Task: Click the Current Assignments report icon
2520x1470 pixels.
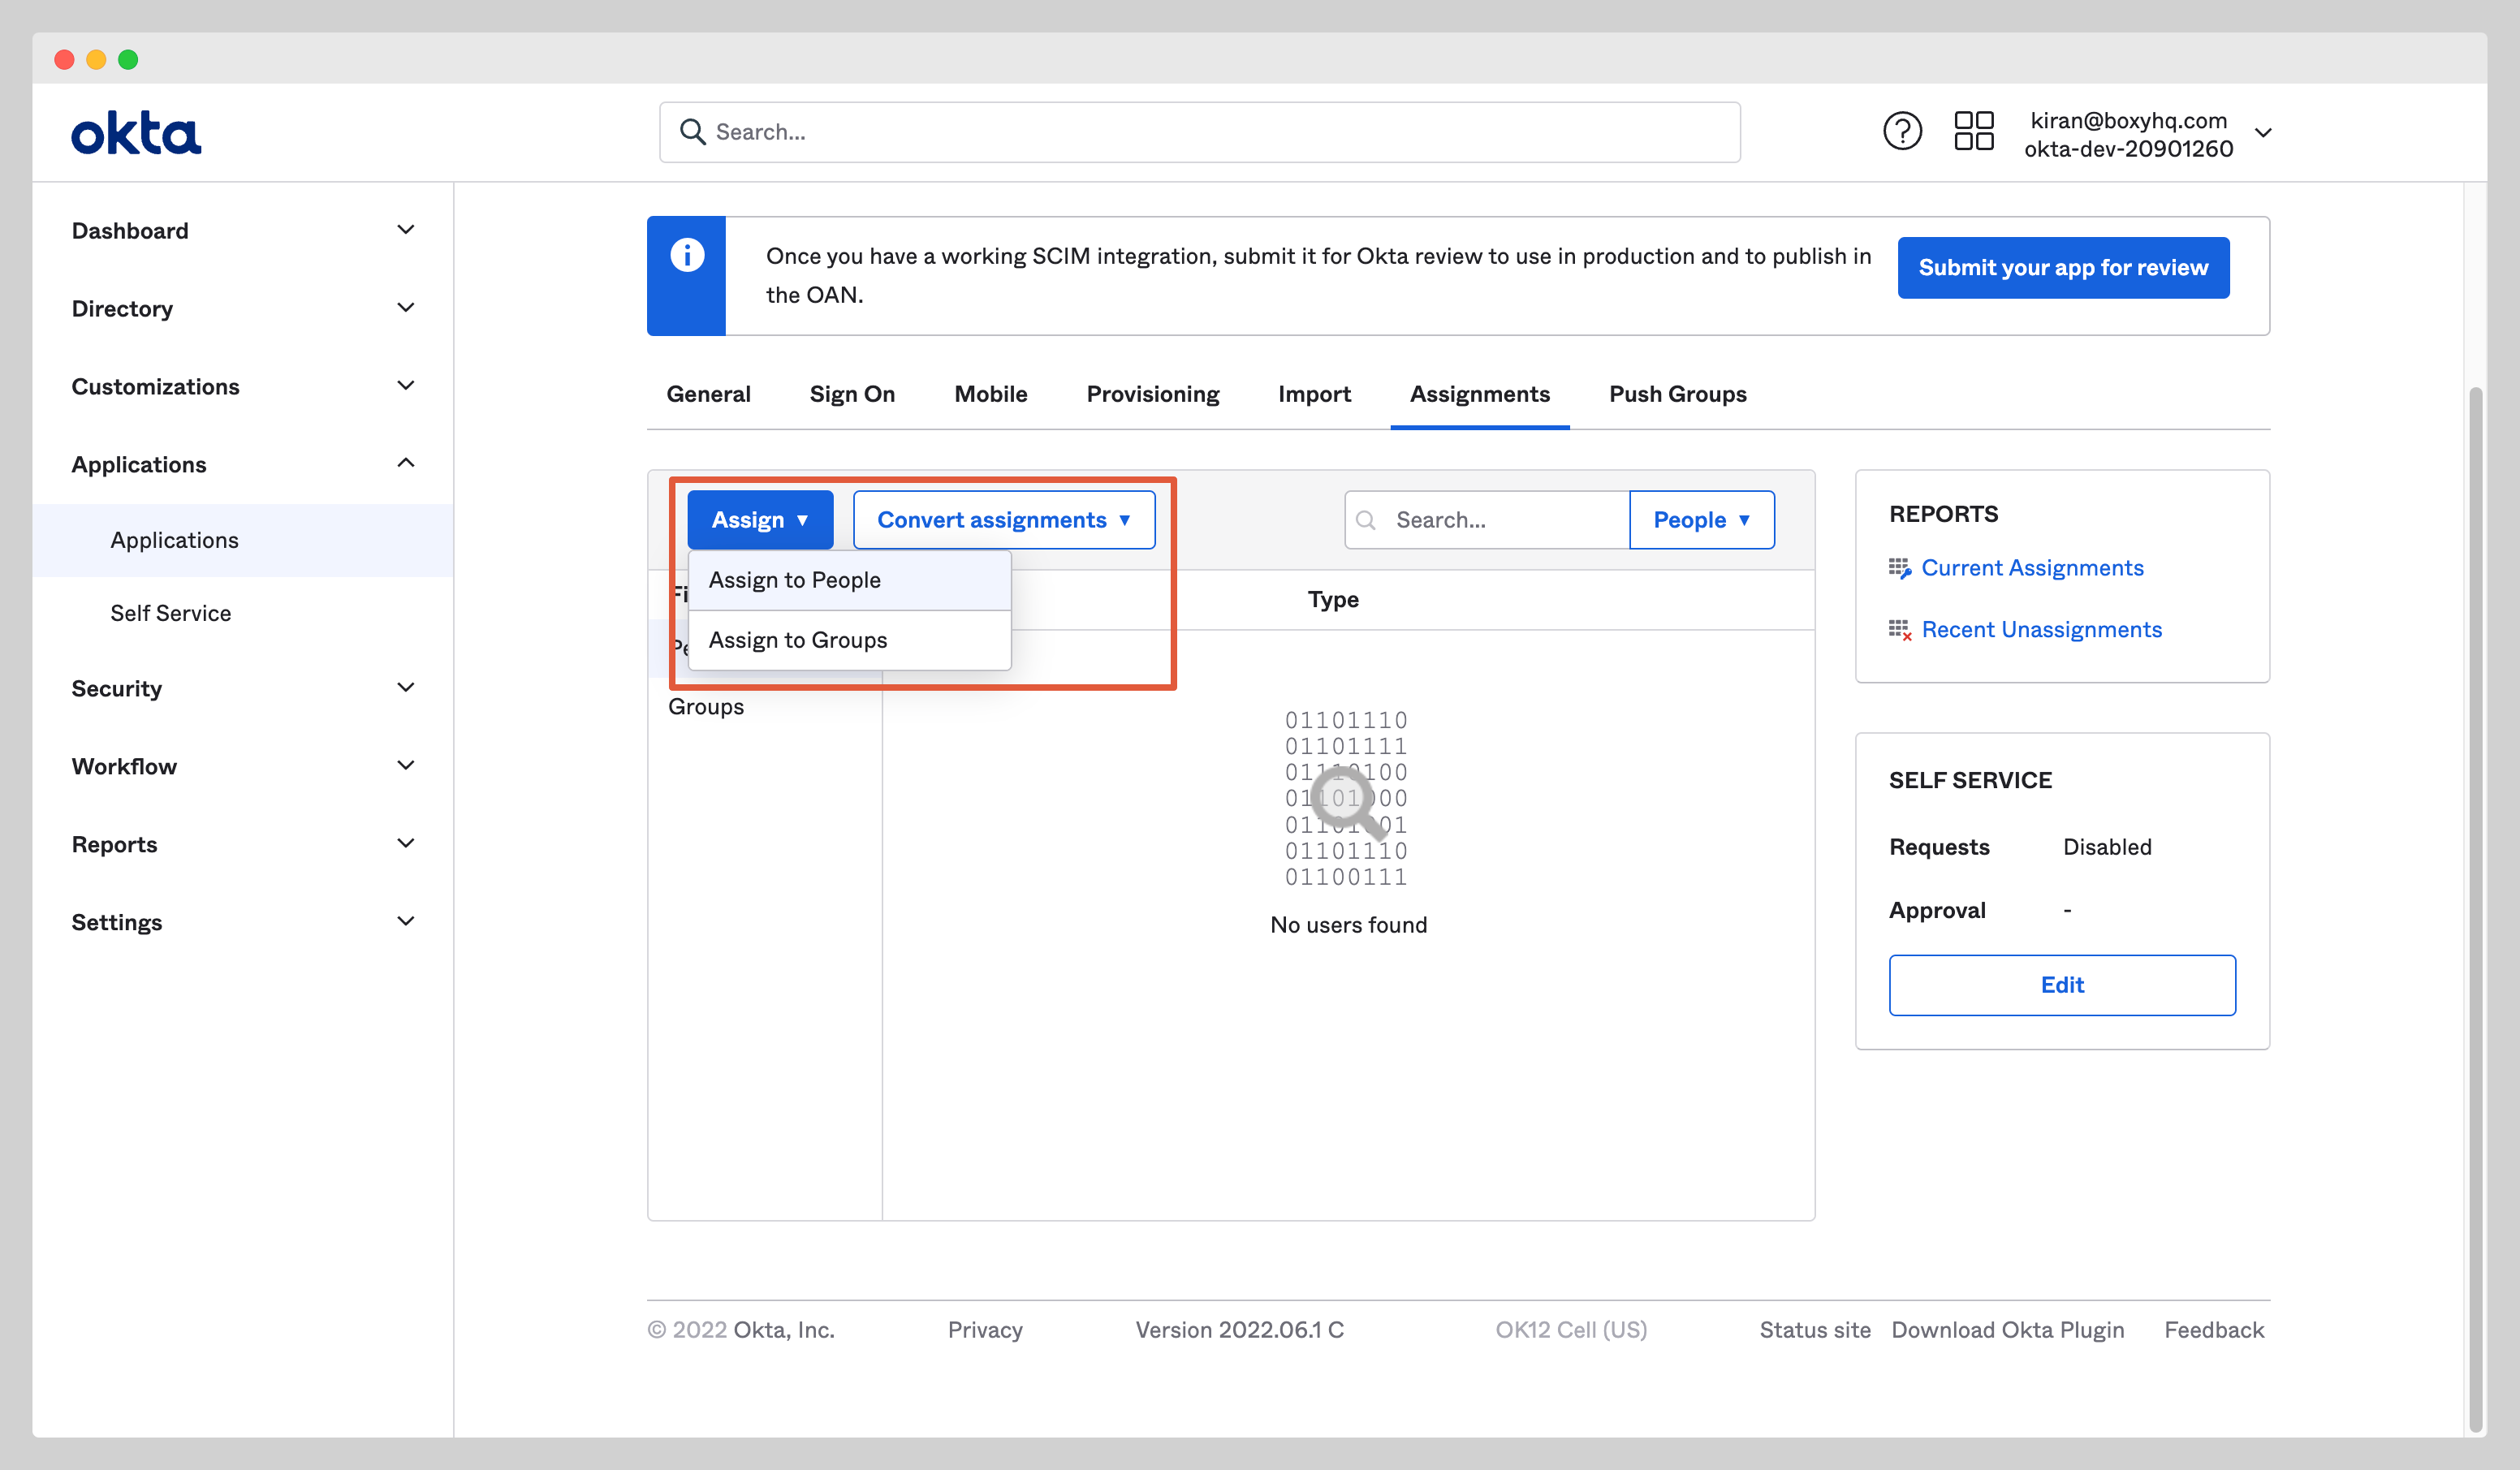Action: pos(1901,567)
